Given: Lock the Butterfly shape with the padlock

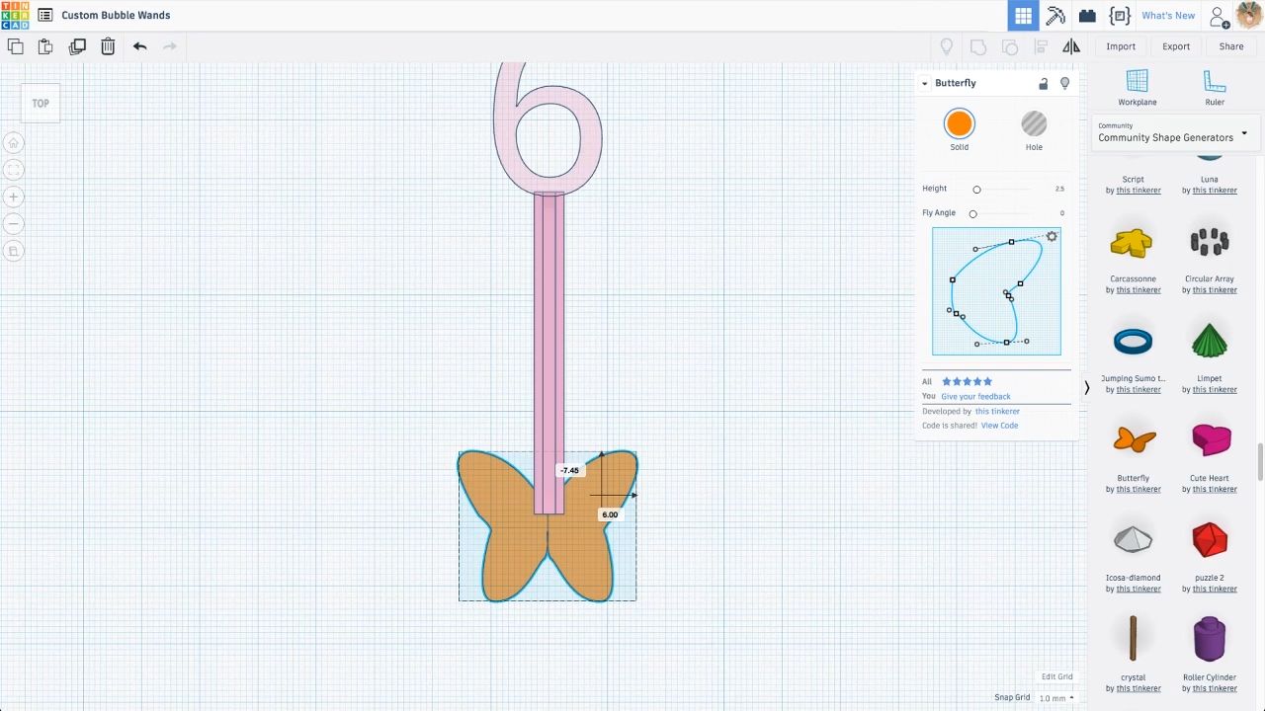Looking at the screenshot, I should (1043, 83).
